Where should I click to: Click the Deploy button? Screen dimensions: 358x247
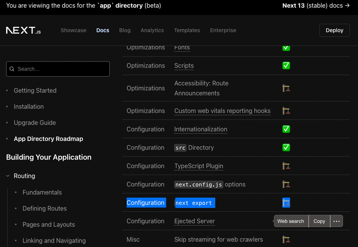[335, 30]
